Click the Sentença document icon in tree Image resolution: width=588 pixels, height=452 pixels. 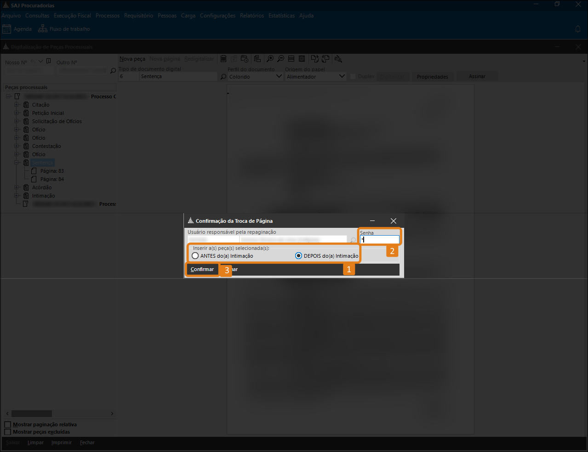[x=26, y=163]
